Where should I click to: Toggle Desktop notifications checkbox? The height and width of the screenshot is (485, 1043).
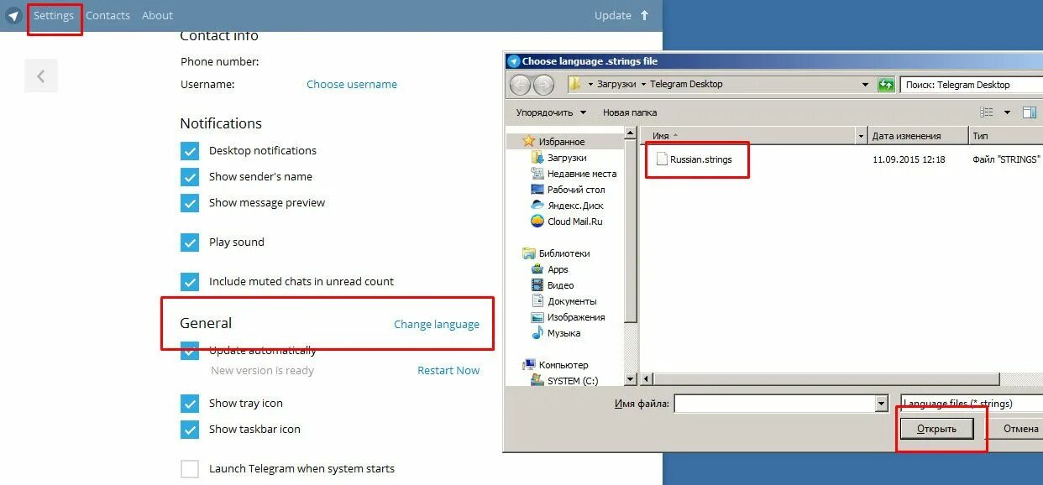(190, 151)
